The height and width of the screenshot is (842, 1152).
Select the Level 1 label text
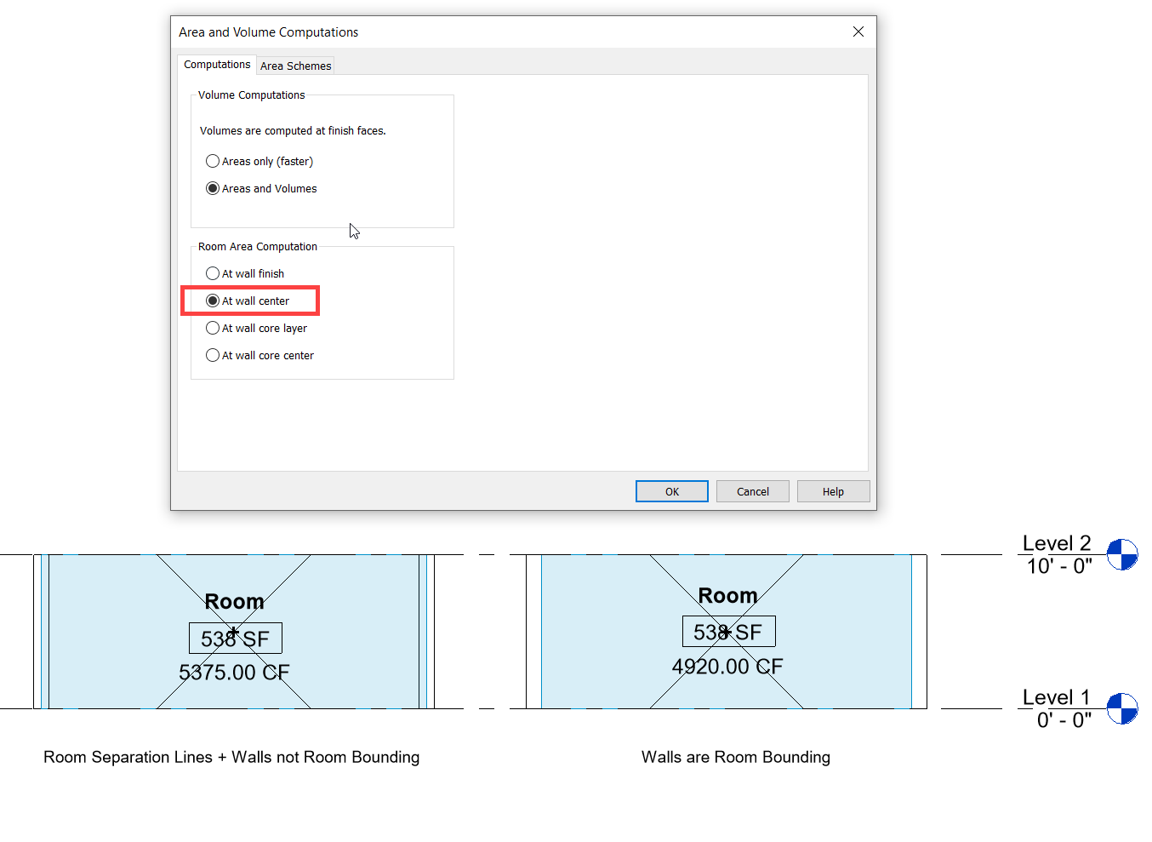(1056, 697)
